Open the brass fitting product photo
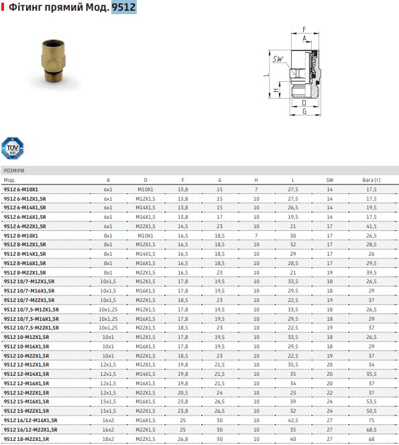The width and height of the screenshot is (399, 445). 54,61
